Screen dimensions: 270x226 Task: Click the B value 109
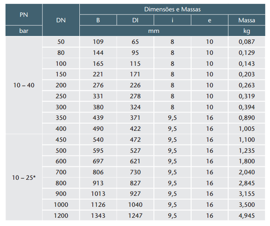click(98, 42)
